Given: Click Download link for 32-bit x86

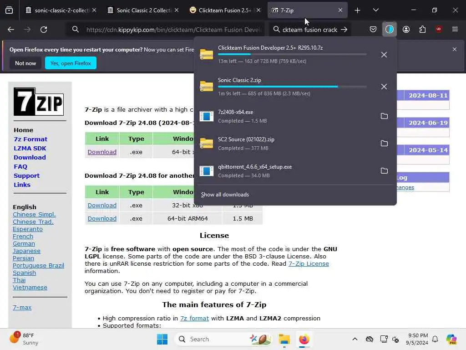Looking at the screenshot, I should click(x=102, y=205).
